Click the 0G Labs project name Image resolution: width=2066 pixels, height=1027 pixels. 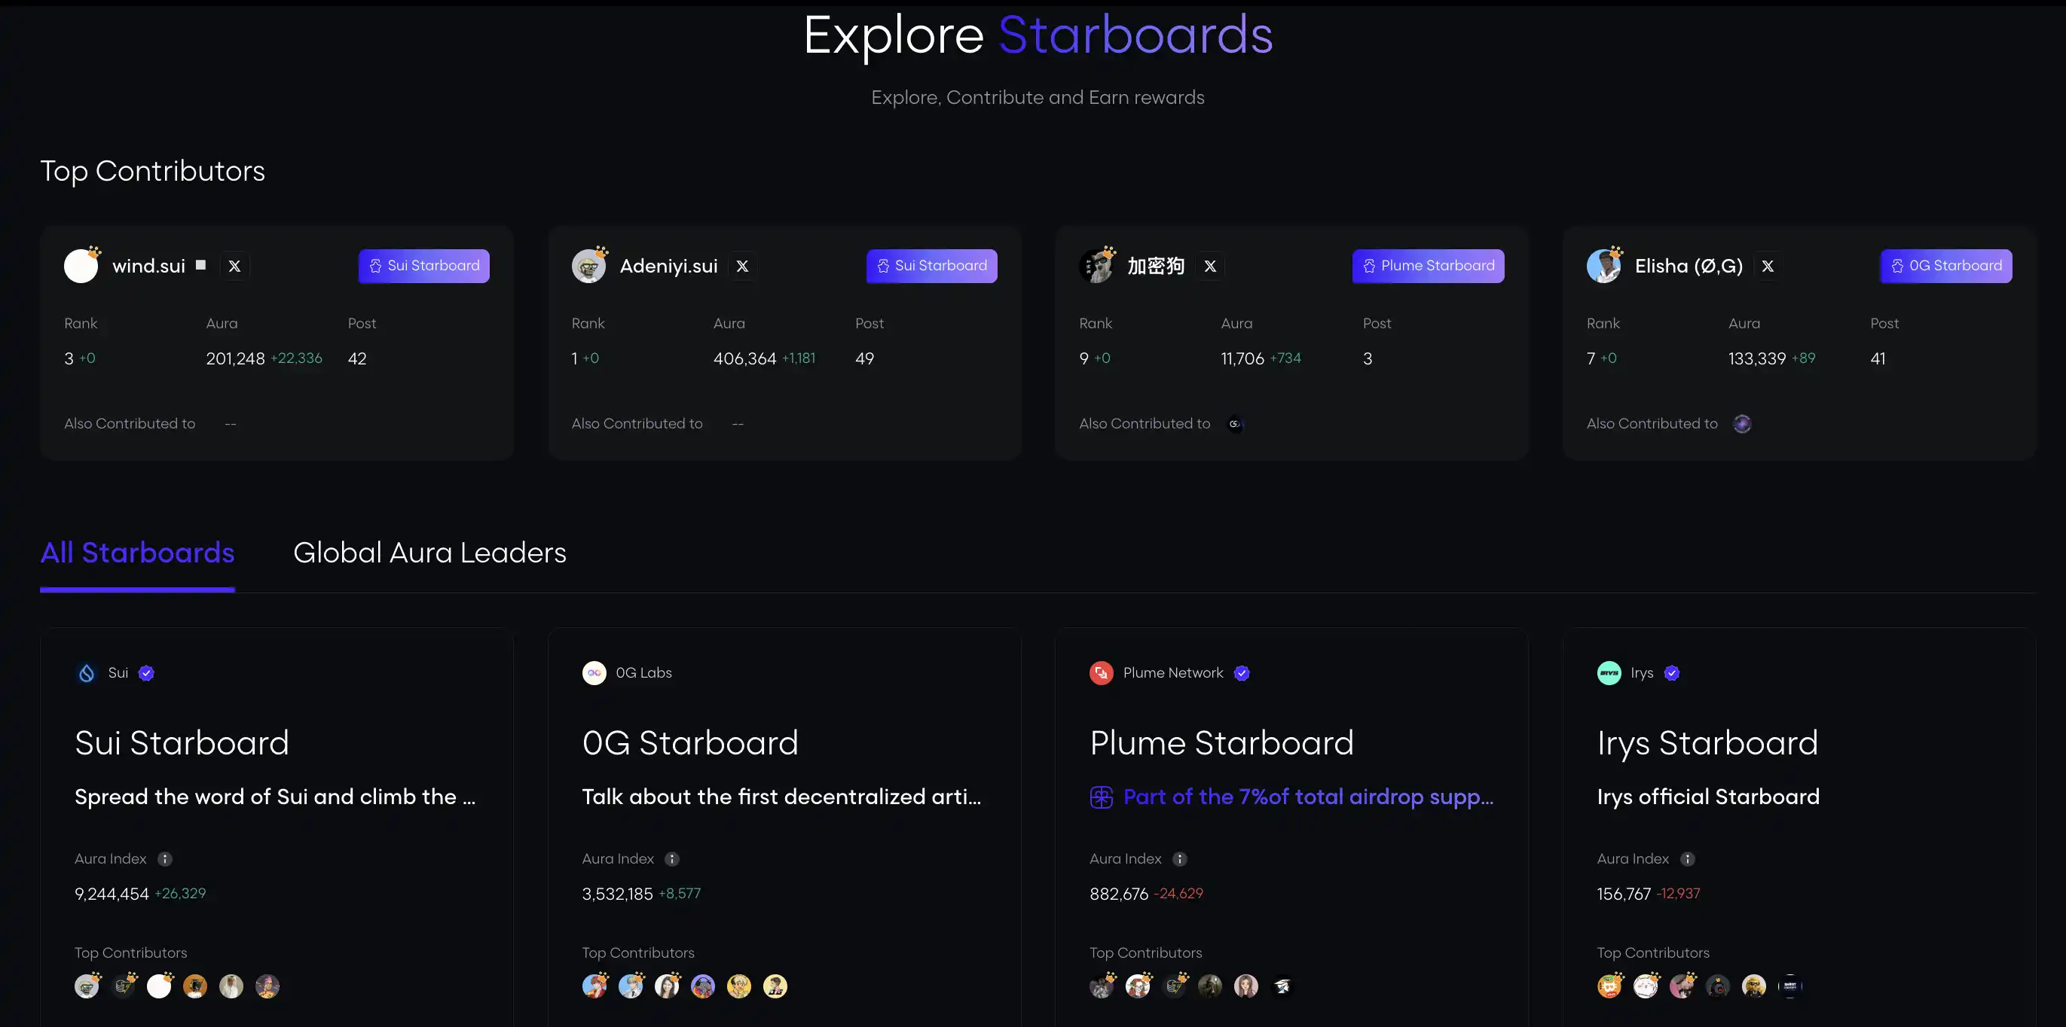point(643,673)
